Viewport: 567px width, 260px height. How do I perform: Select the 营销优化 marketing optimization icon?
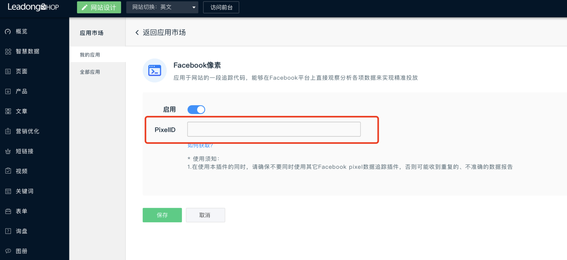[8, 131]
